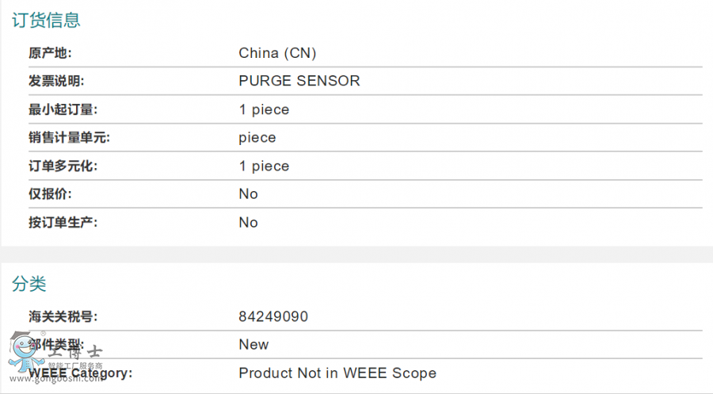Screen dimensions: 713x394
Task: Select the China (CN) origin value
Action: [x=277, y=53]
